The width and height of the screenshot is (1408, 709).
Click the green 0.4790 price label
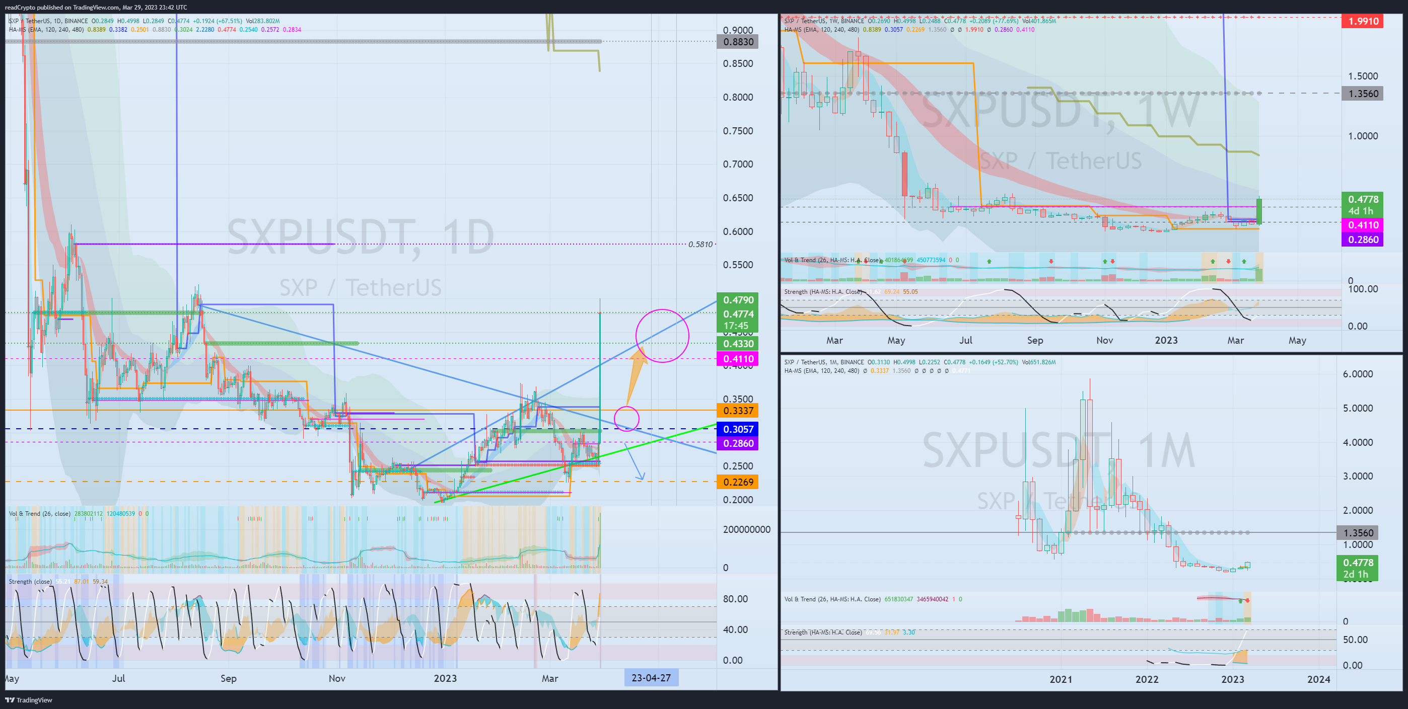(737, 300)
